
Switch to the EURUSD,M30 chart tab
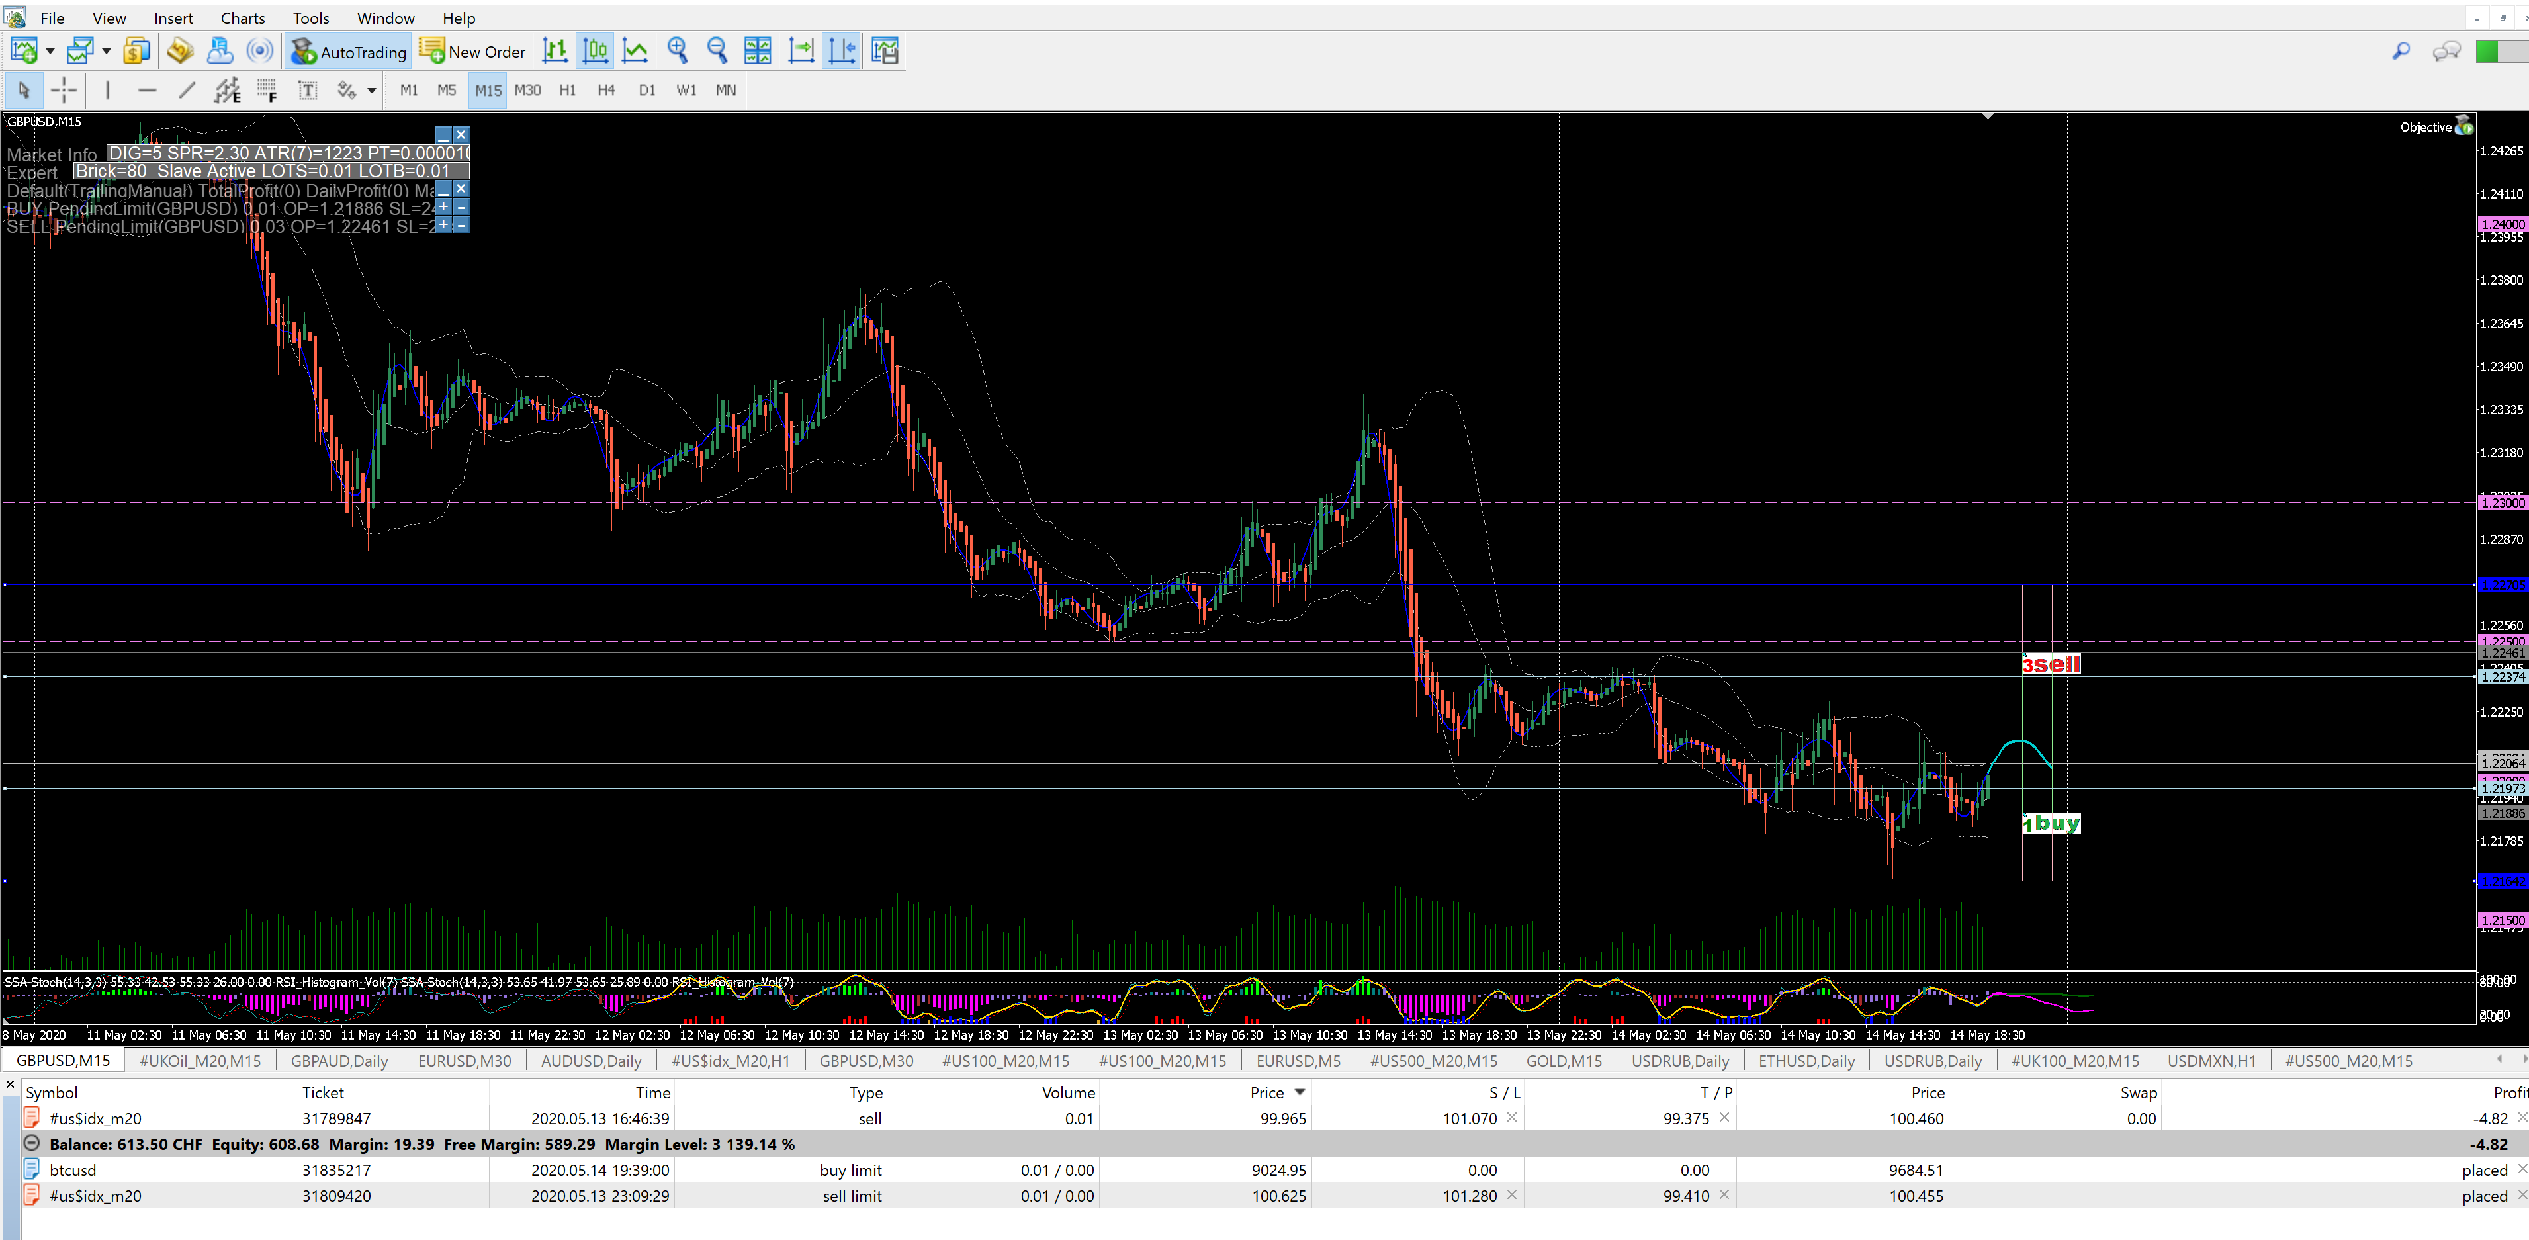point(465,1060)
